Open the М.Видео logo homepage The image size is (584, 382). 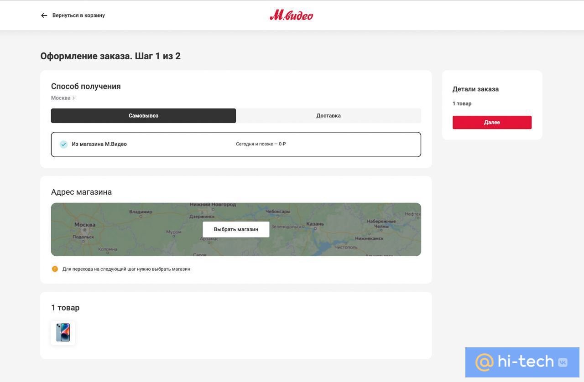click(292, 15)
